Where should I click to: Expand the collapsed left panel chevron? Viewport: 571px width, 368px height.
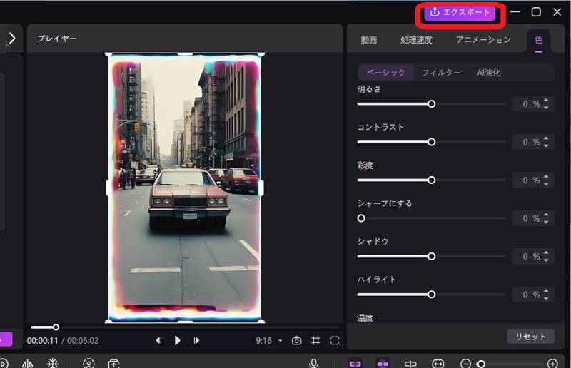(x=12, y=39)
